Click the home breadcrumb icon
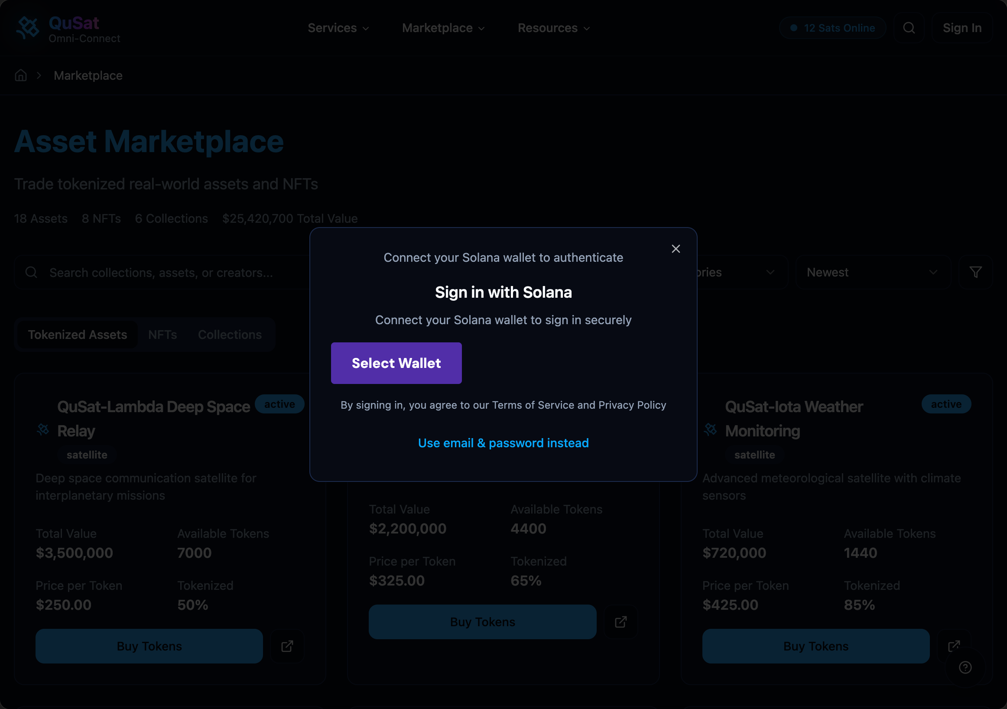This screenshot has height=709, width=1007. 21,75
